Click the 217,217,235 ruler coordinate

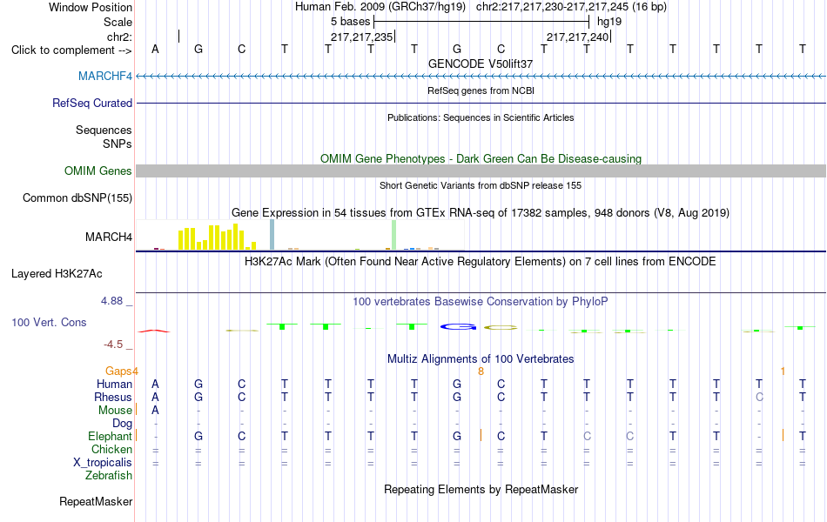[362, 37]
